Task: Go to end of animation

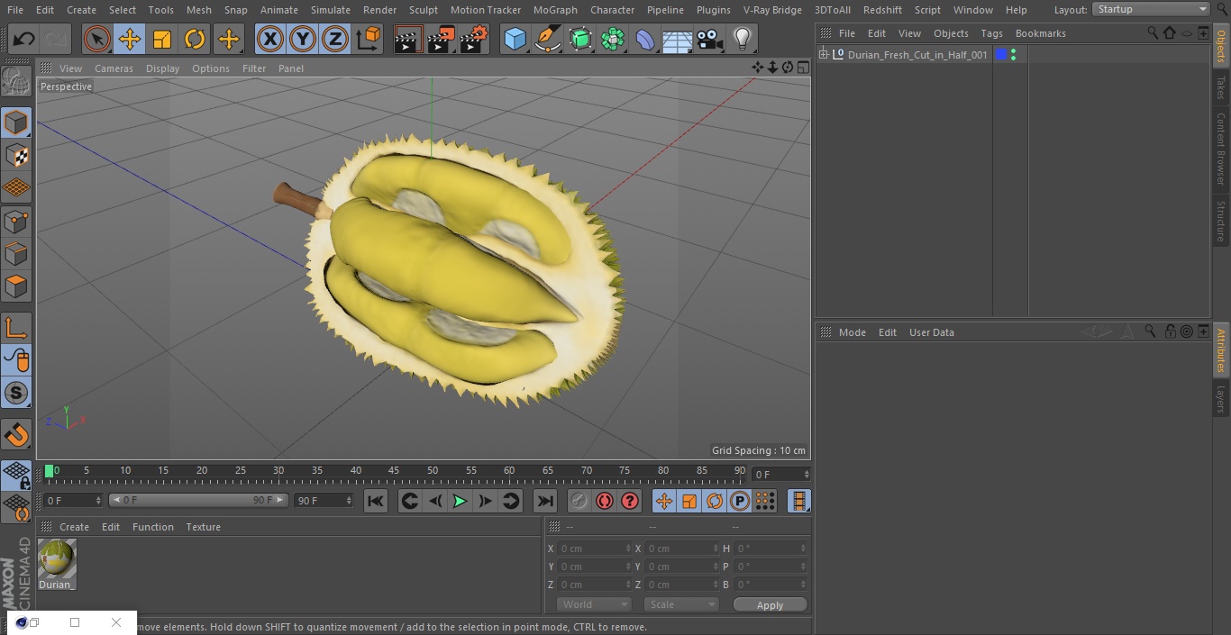Action: [x=545, y=501]
